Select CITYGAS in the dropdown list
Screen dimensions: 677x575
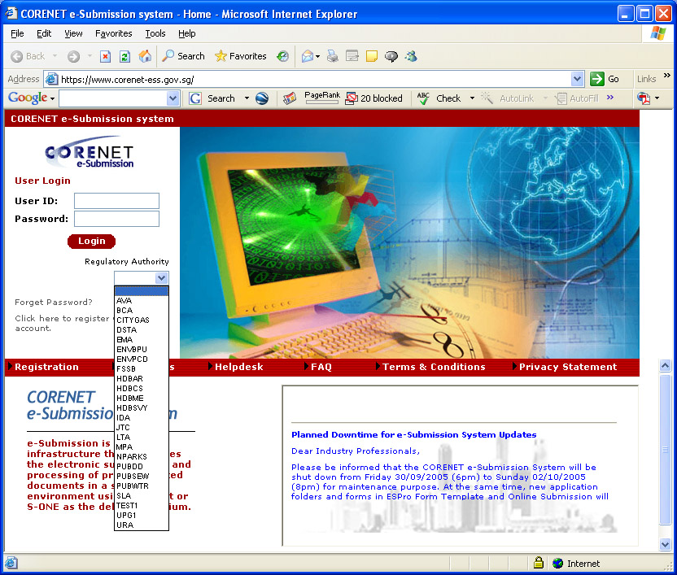(142, 320)
